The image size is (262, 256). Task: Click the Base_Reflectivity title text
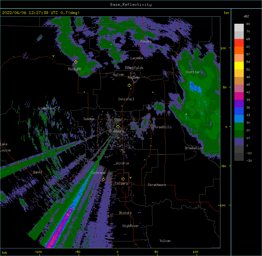pos(131,5)
